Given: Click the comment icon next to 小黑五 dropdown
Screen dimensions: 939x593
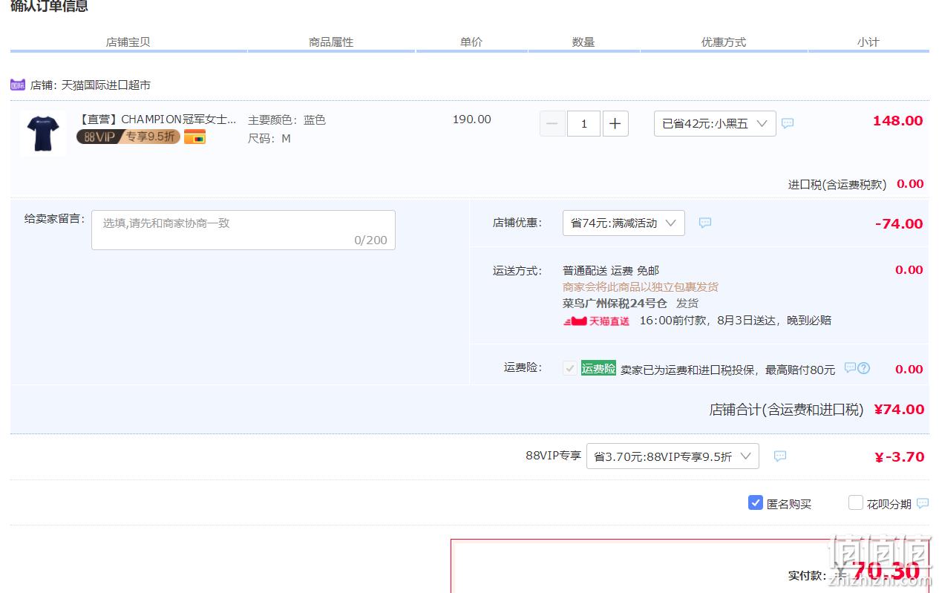Looking at the screenshot, I should pyautogui.click(x=788, y=123).
